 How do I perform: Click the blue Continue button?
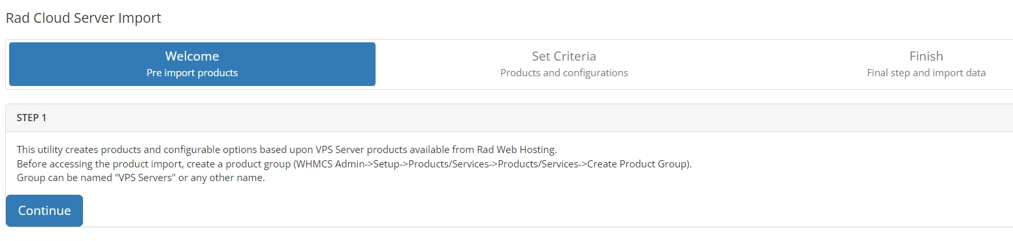coord(44,210)
